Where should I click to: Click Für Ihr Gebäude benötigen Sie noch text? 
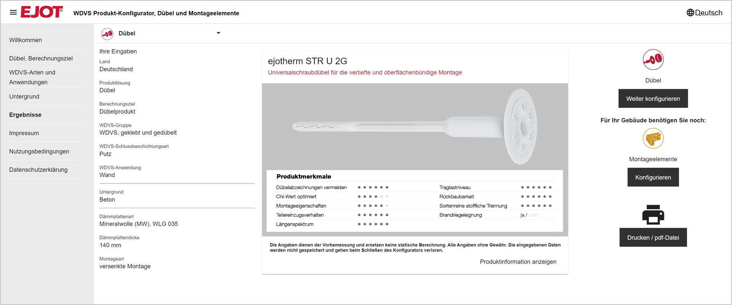tap(653, 120)
